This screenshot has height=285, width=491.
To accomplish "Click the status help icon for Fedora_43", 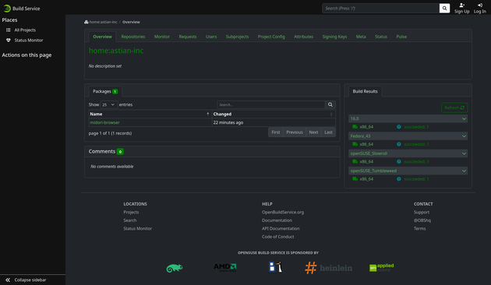I will [398, 144].
